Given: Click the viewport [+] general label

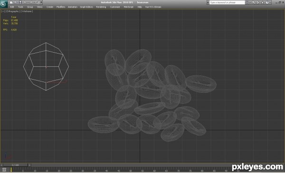Looking at the screenshot, I should click(3, 11).
